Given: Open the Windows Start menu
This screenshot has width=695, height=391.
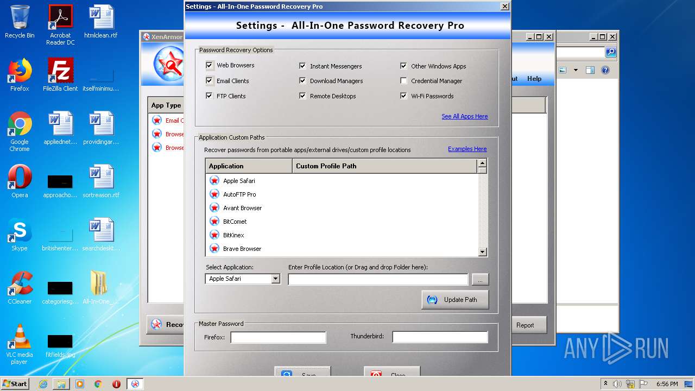Looking at the screenshot, I should pyautogui.click(x=15, y=383).
